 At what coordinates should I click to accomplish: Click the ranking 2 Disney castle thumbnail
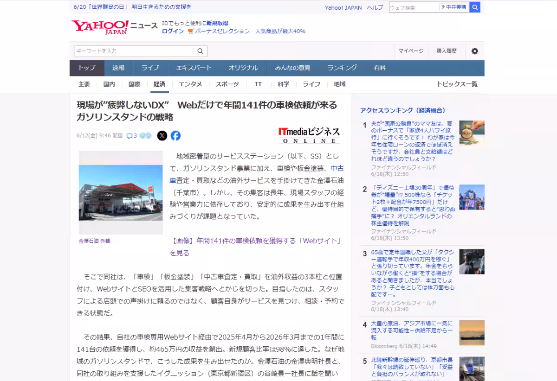tap(472, 197)
